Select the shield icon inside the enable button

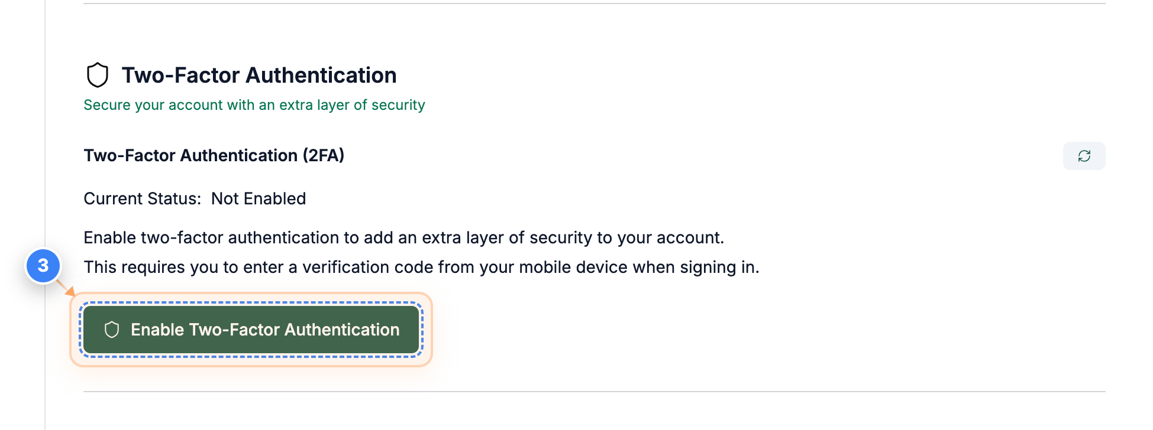(112, 329)
